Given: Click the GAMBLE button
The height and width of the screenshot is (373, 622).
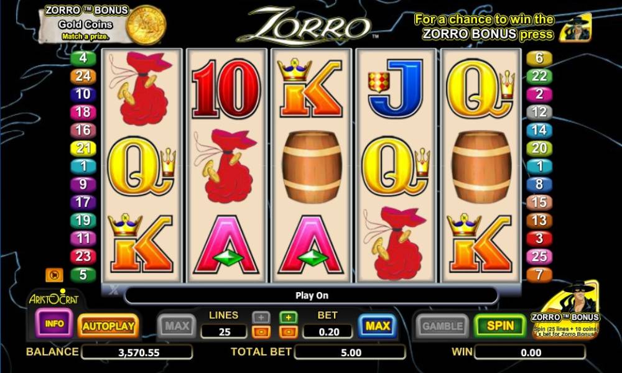Looking at the screenshot, I should [443, 326].
